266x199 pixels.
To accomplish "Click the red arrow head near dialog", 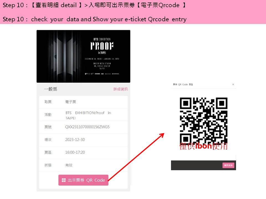I will click(x=162, y=135).
